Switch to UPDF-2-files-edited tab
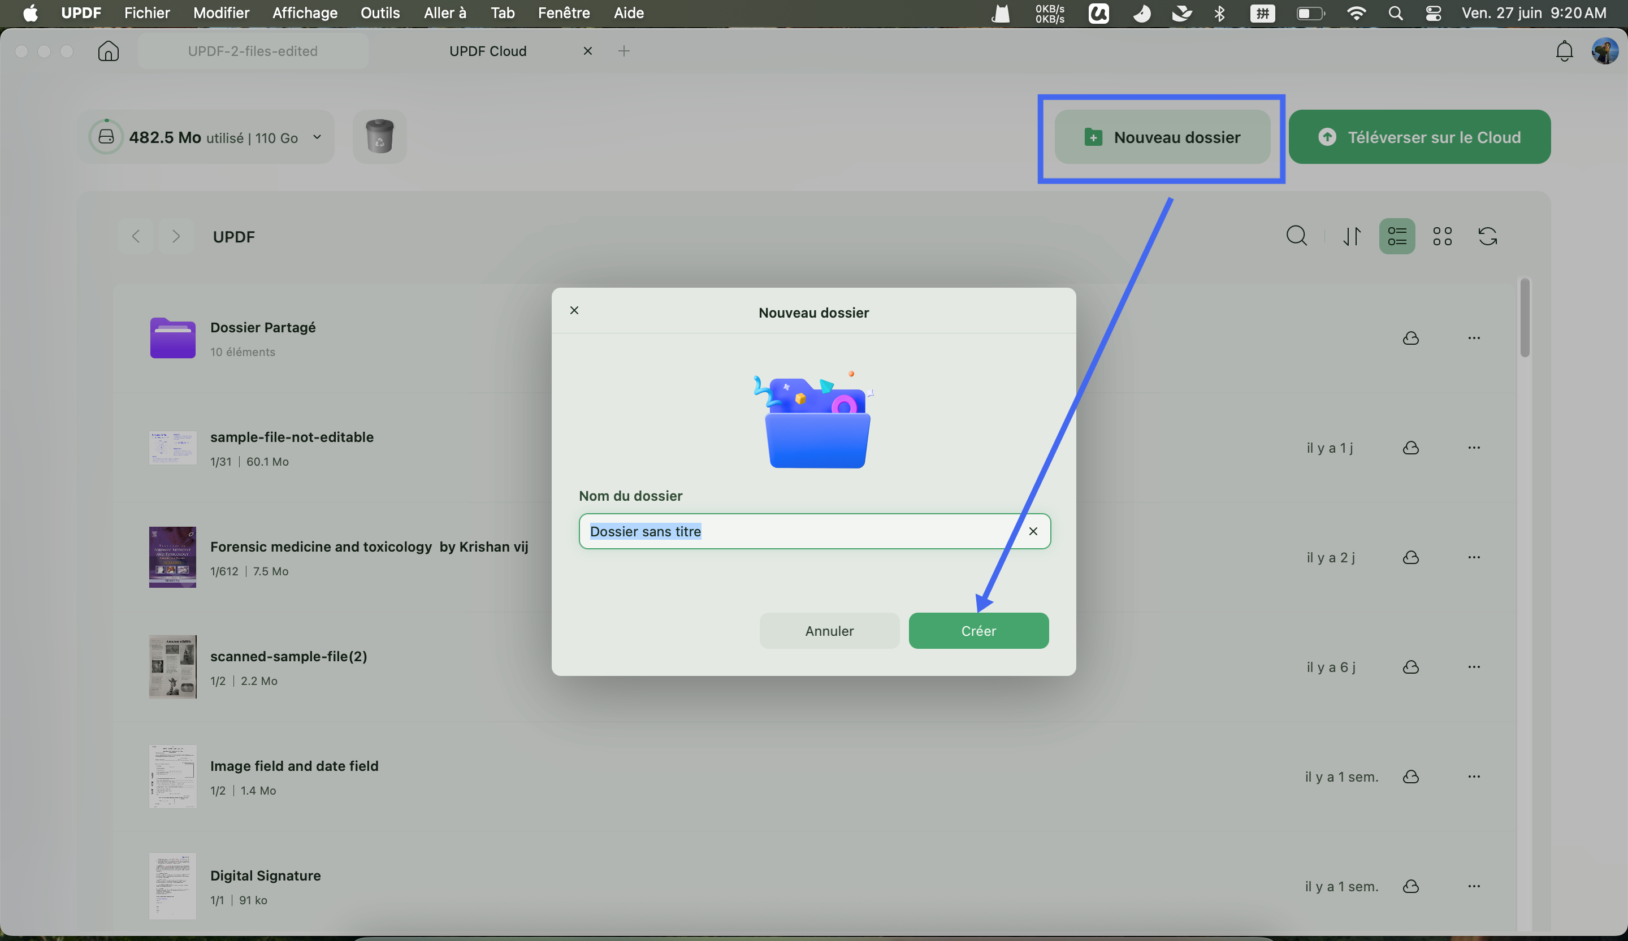 pyautogui.click(x=253, y=51)
